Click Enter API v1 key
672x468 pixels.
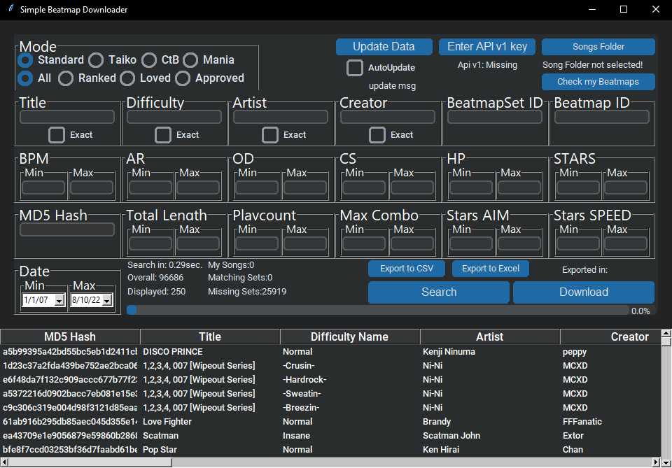click(486, 47)
